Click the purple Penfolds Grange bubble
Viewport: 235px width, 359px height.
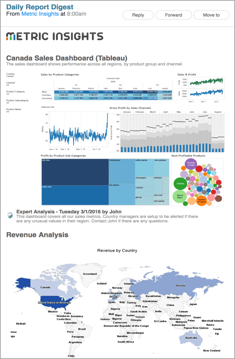[191, 164]
